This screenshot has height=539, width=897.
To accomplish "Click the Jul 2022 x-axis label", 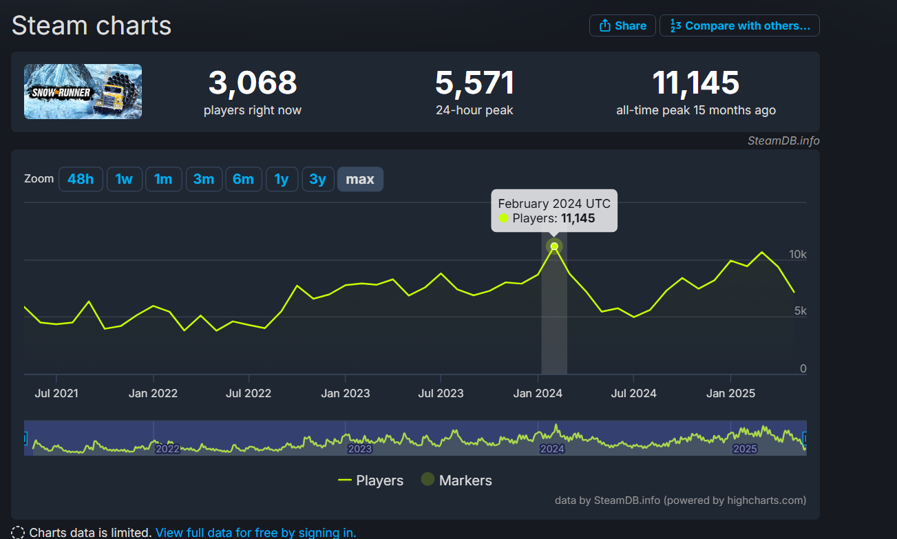I will pyautogui.click(x=249, y=393).
